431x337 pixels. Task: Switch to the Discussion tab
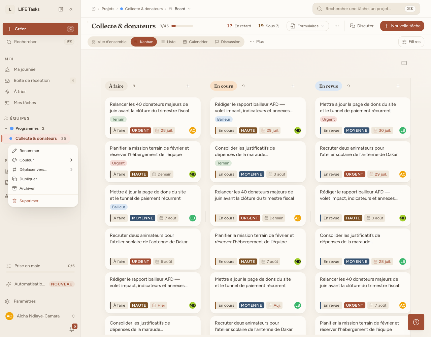pos(228,42)
